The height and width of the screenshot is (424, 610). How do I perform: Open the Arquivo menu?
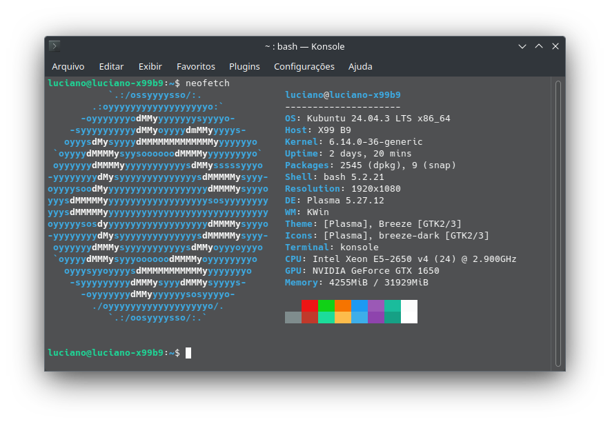(68, 67)
